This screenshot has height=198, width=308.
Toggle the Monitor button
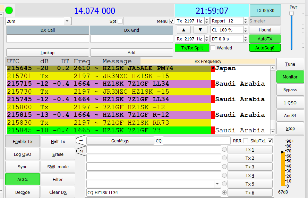click(x=290, y=77)
